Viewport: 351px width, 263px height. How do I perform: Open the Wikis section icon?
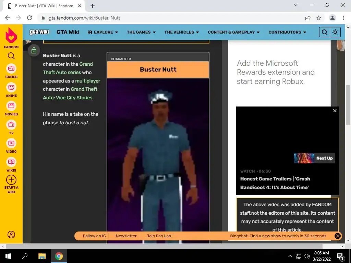(11, 162)
